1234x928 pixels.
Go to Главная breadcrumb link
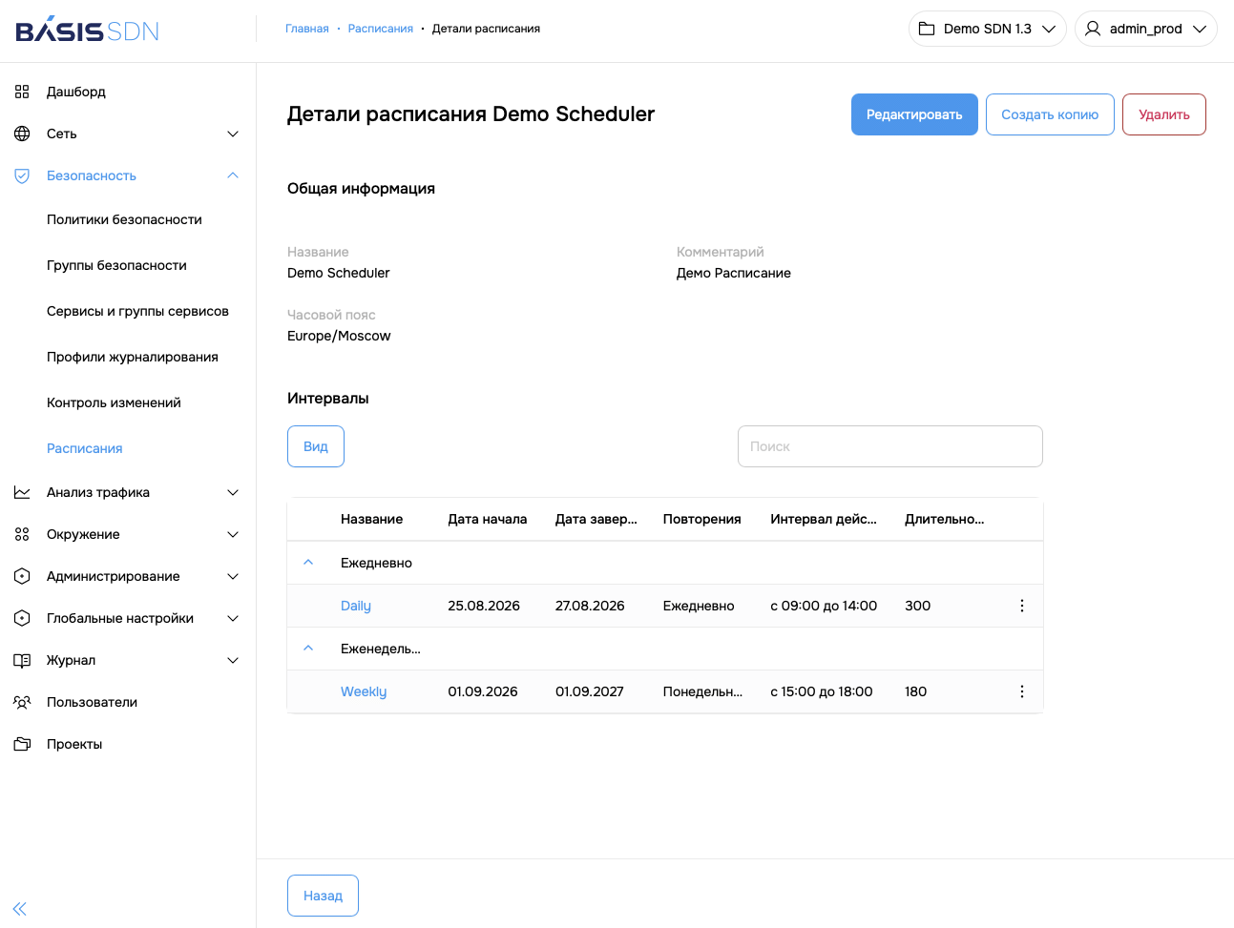[307, 29]
